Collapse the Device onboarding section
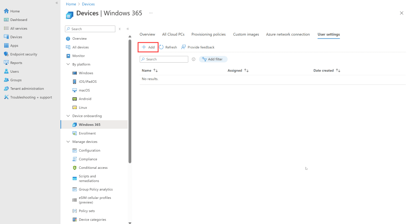Screen dimensions: 411x224 click(x=68, y=116)
